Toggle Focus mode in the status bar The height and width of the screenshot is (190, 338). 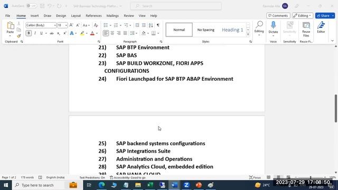click(255, 177)
